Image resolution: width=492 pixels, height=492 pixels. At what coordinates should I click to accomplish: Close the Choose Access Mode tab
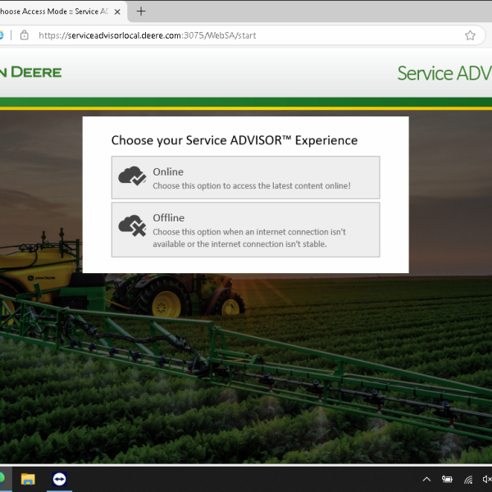click(117, 11)
